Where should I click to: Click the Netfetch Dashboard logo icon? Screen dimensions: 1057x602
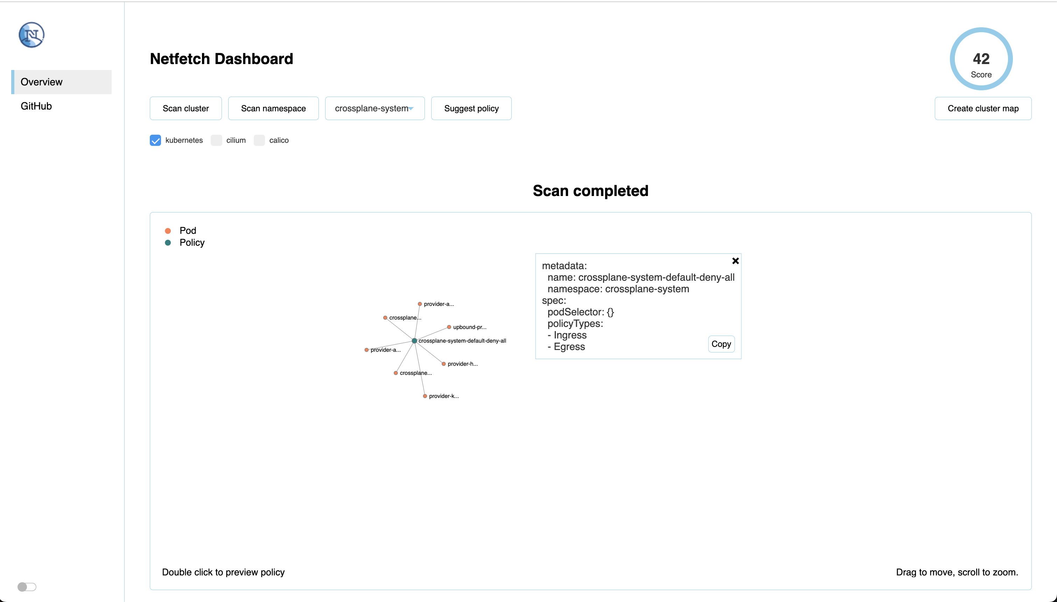[32, 34]
